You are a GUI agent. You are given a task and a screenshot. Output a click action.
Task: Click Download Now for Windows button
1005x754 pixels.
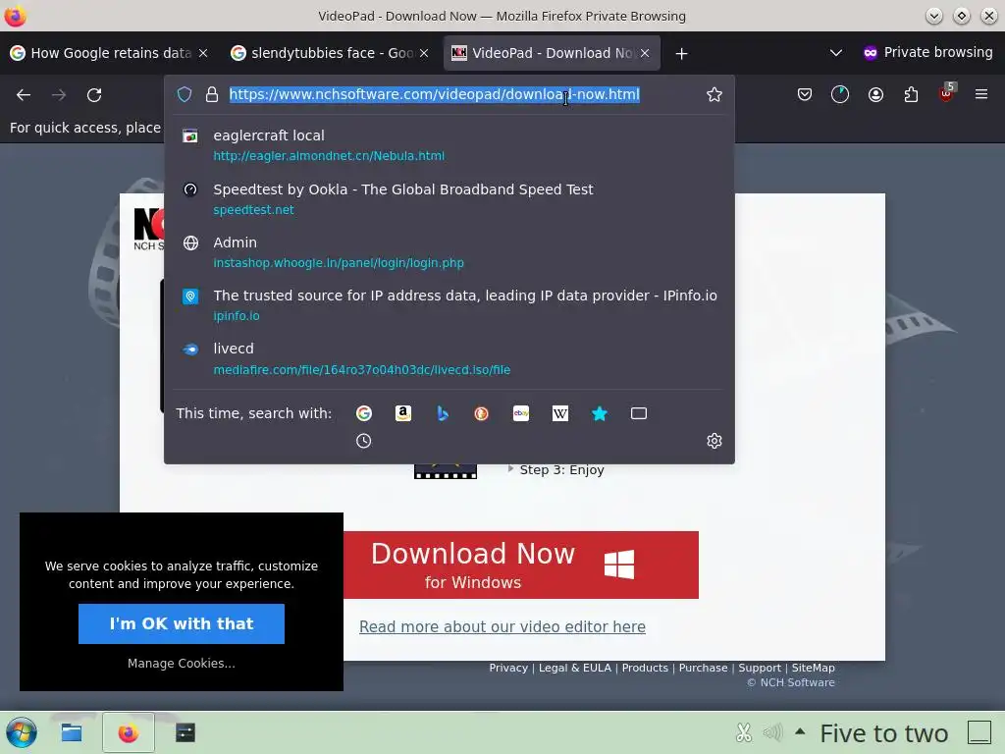tap(521, 565)
